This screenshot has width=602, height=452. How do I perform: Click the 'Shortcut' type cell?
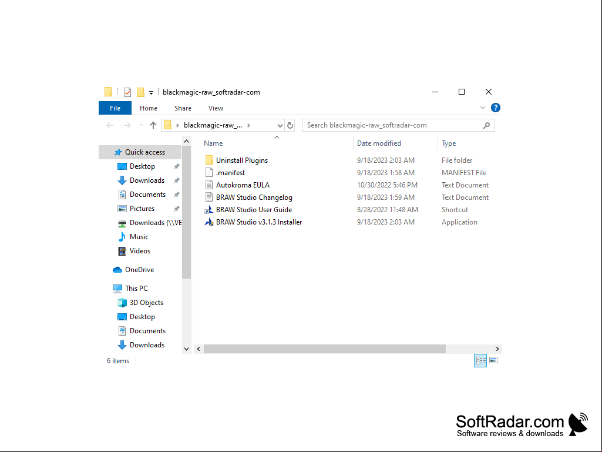coord(455,210)
